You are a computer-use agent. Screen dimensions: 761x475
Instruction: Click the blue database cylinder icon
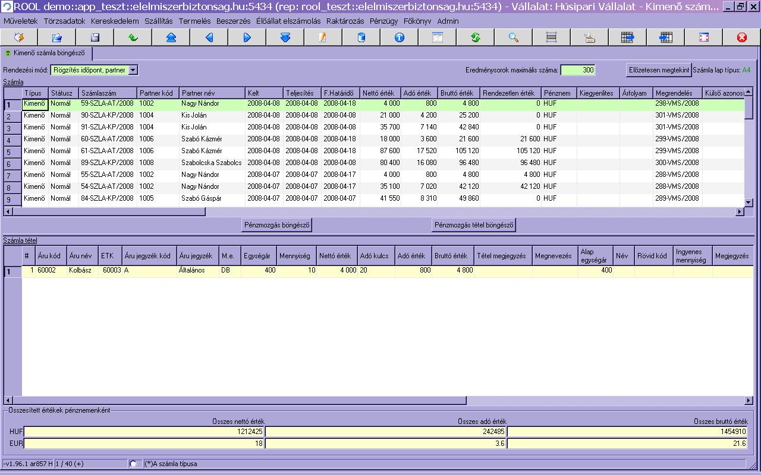(361, 37)
